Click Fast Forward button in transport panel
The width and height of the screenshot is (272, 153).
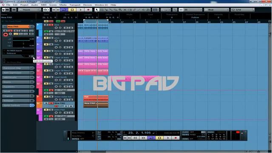143,138
